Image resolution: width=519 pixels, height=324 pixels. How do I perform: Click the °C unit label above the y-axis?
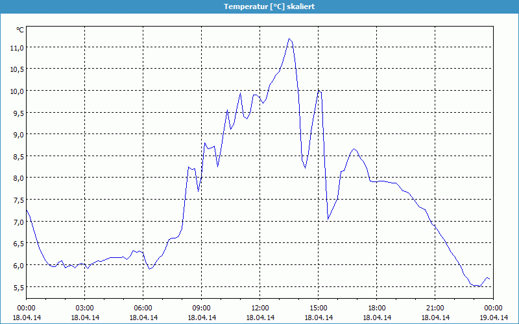[20, 30]
